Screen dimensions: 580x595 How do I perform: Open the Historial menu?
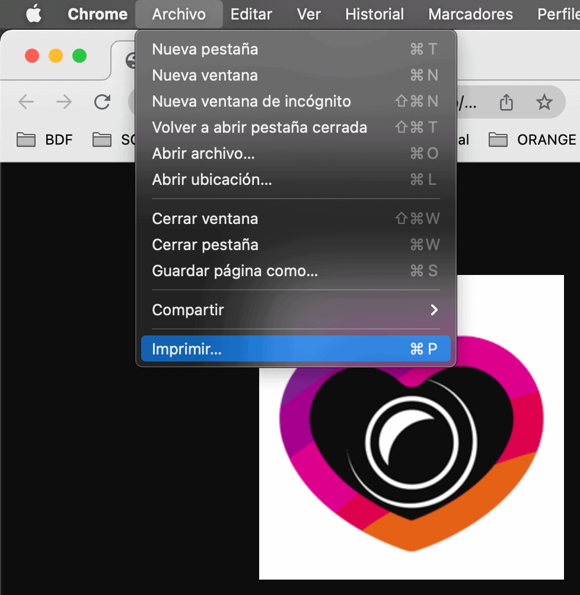coord(375,14)
